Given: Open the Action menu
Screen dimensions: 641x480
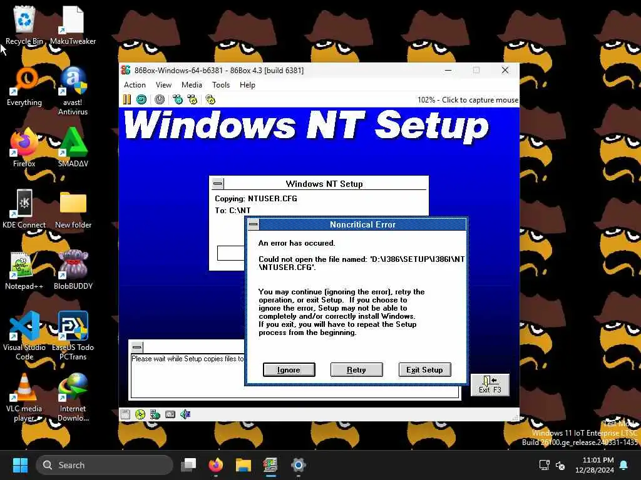Looking at the screenshot, I should click(x=135, y=85).
